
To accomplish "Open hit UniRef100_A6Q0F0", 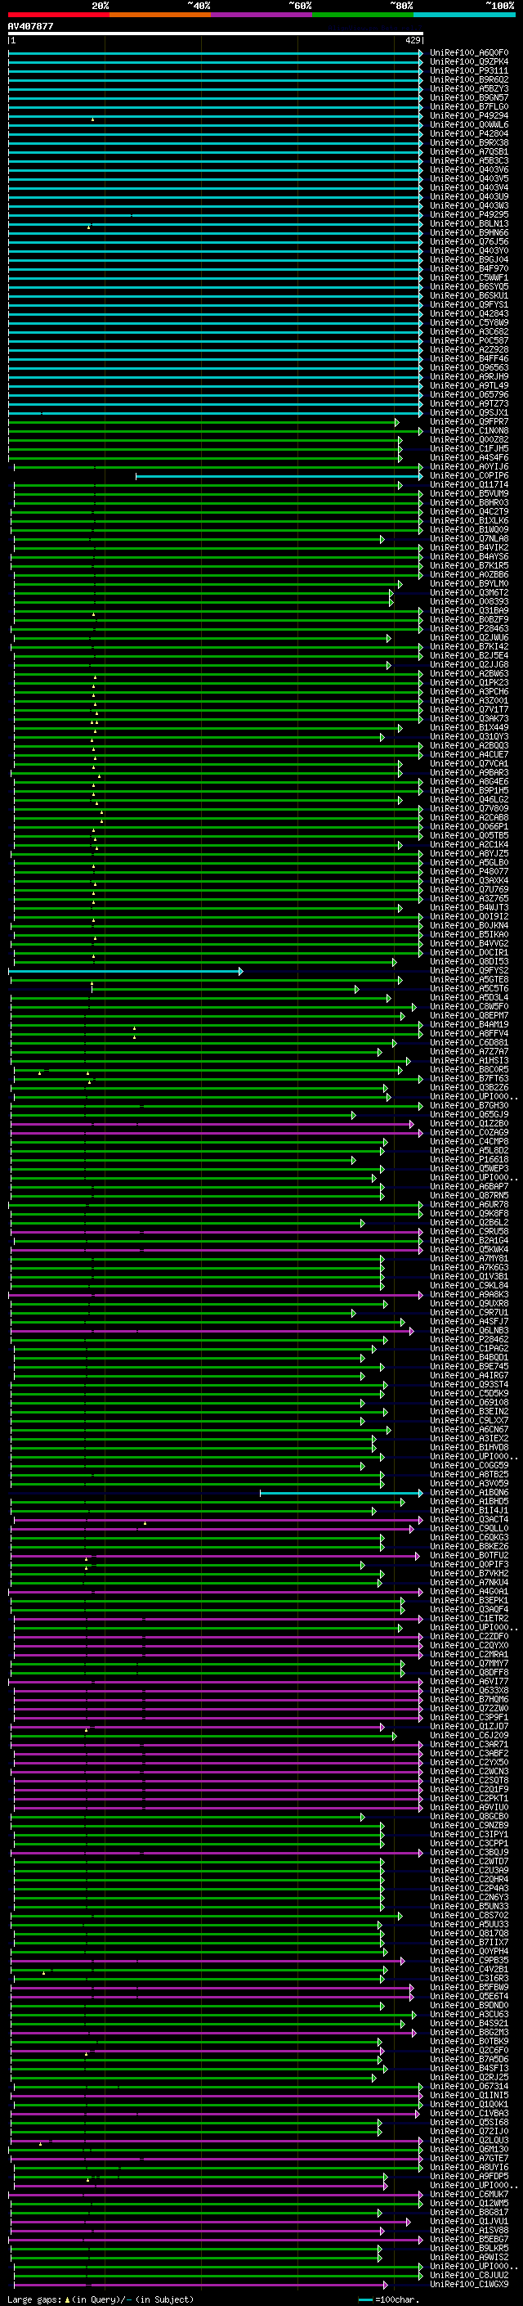I will [469, 53].
